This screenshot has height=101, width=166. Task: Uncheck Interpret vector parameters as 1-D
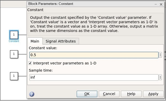tap(30, 63)
